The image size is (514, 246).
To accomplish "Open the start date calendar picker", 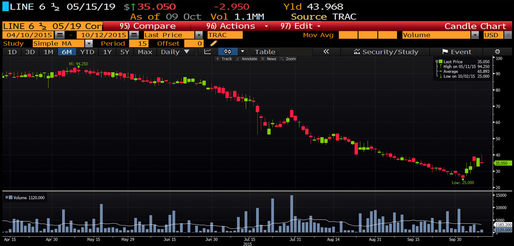I will [59, 35].
